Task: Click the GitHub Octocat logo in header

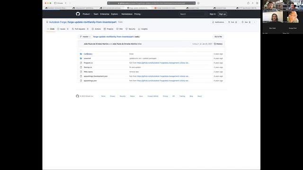Action: tap(78, 14)
